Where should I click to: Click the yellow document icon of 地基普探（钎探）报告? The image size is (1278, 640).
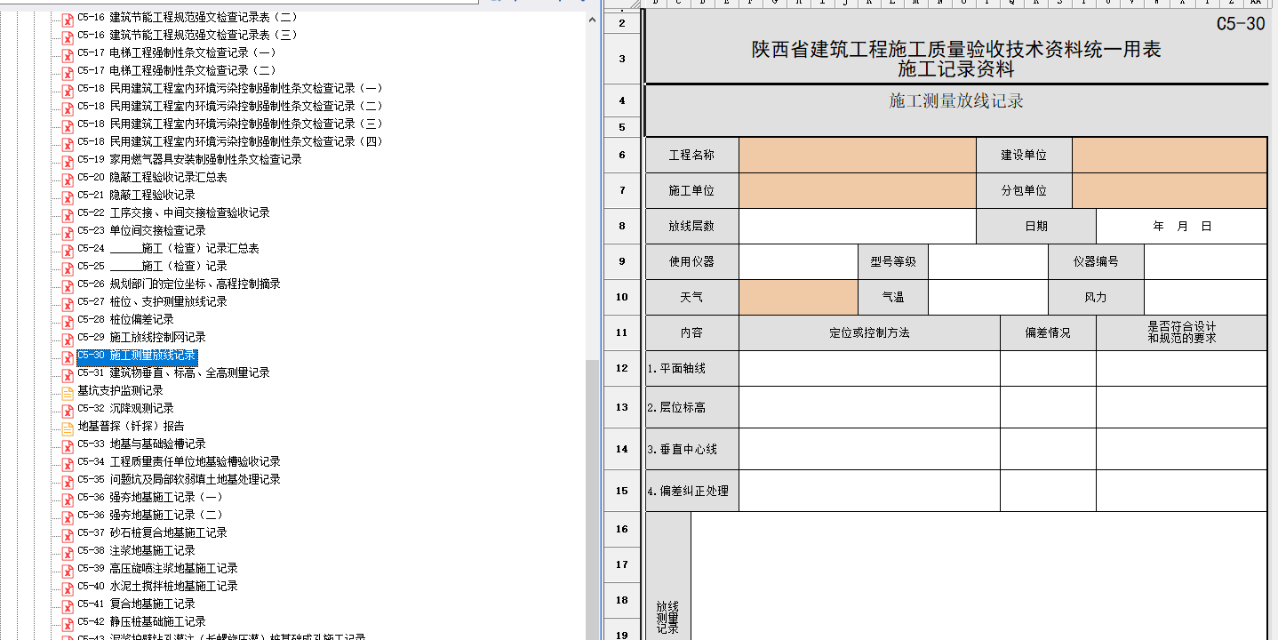pyautogui.click(x=68, y=428)
